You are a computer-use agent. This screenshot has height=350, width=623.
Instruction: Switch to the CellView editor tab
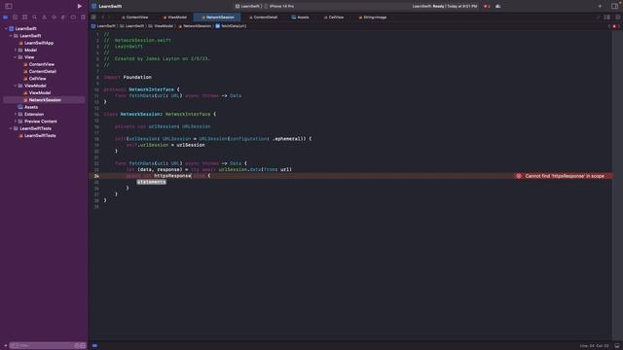(x=334, y=17)
